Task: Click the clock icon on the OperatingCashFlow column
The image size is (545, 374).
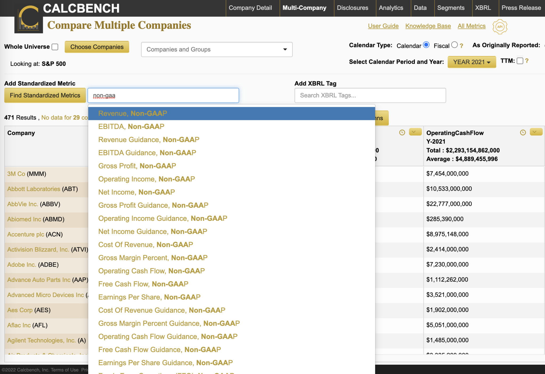Action: (x=523, y=133)
